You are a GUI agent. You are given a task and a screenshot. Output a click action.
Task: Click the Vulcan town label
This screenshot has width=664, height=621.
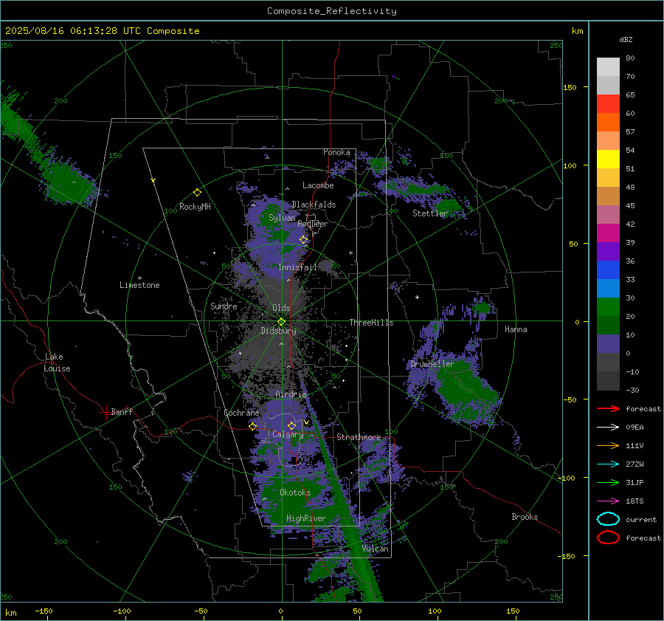point(376,549)
